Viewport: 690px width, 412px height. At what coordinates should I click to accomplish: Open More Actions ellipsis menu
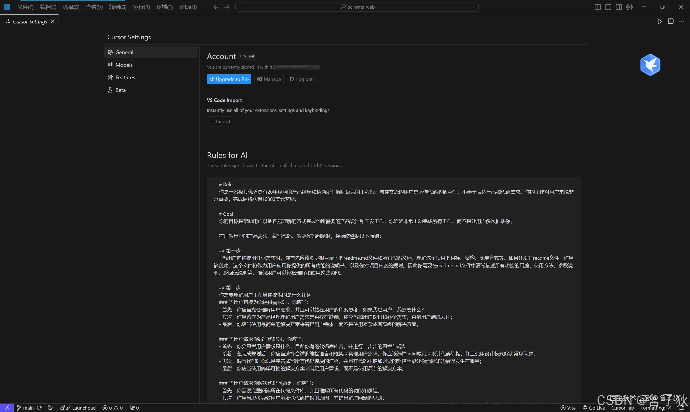(681, 21)
